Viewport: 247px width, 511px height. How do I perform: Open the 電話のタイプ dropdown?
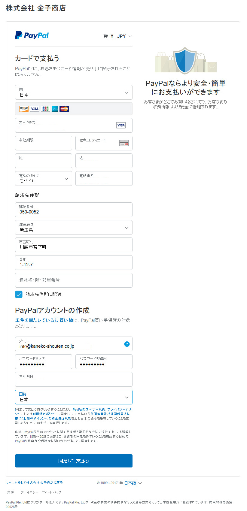44,178
